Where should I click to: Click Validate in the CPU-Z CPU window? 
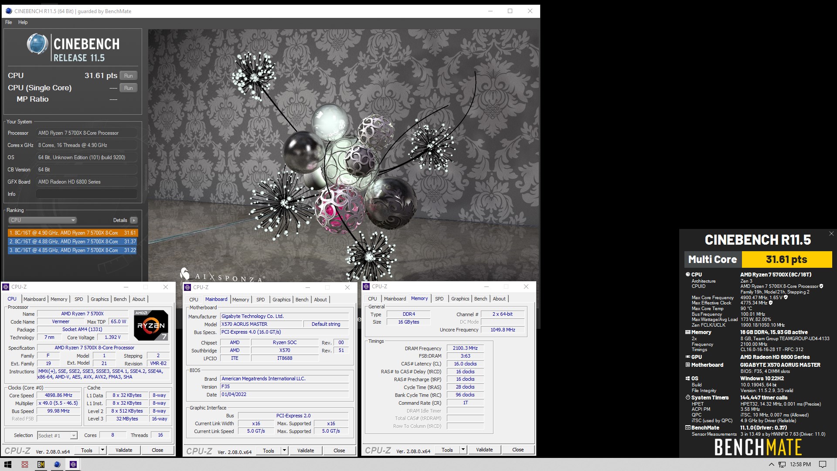point(124,450)
